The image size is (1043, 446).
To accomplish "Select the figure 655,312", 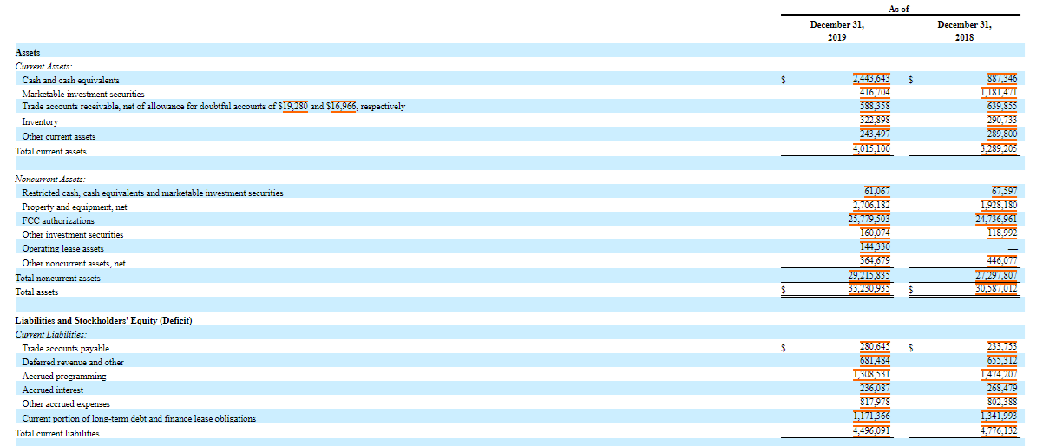I will [x=1002, y=361].
